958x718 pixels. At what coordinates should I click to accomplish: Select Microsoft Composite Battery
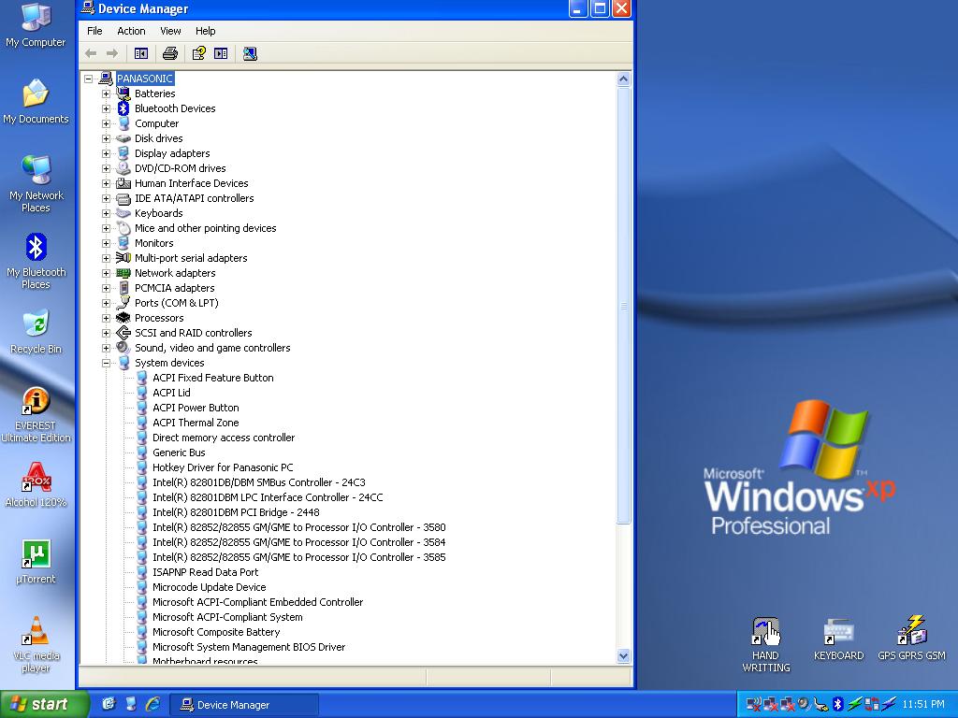(216, 632)
